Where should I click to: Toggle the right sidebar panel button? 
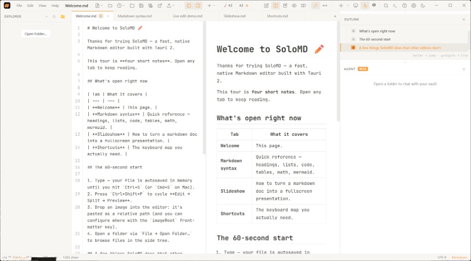click(x=198, y=6)
